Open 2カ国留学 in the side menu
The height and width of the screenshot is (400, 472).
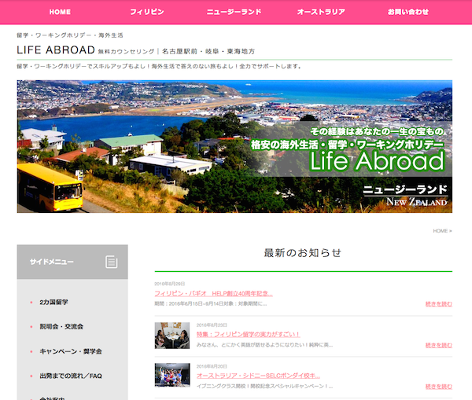click(x=53, y=302)
